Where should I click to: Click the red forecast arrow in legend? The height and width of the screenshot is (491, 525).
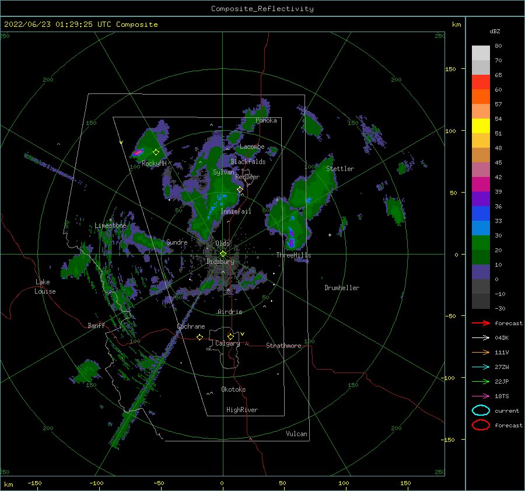click(481, 323)
